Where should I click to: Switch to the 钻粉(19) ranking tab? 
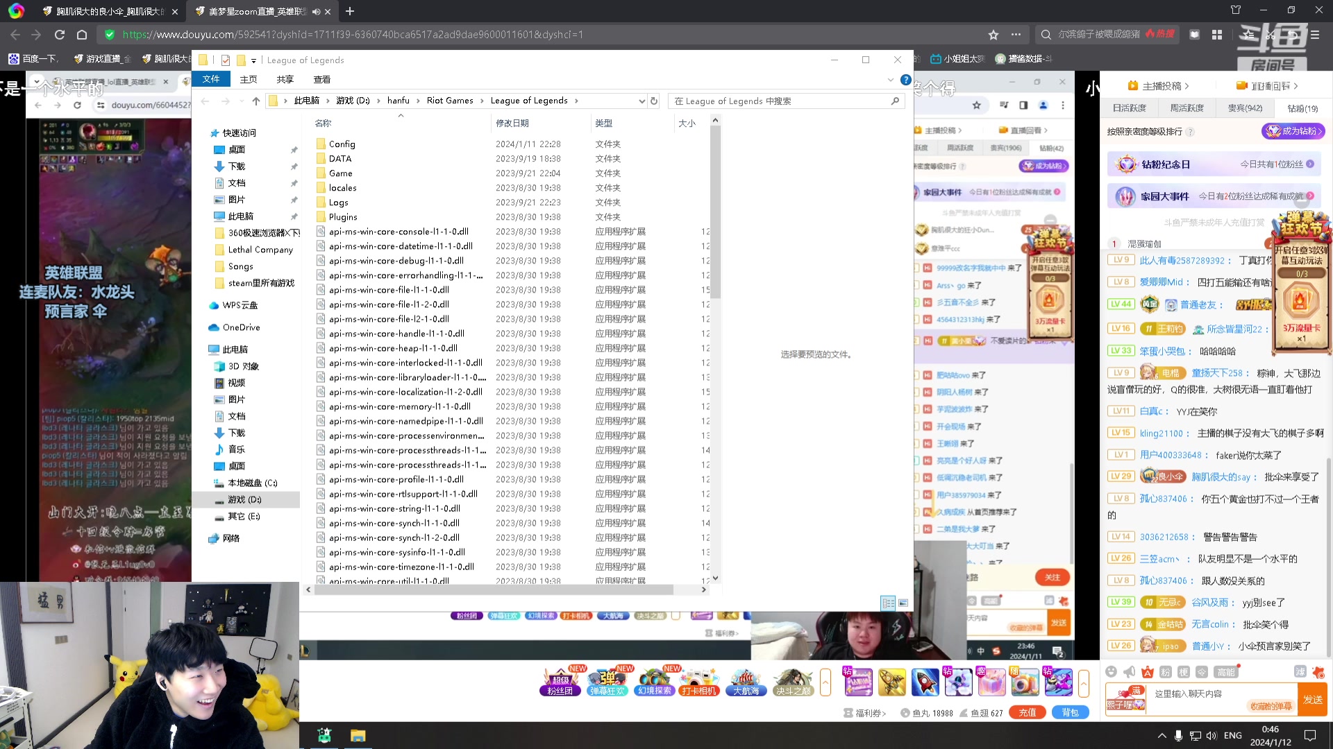click(1302, 108)
